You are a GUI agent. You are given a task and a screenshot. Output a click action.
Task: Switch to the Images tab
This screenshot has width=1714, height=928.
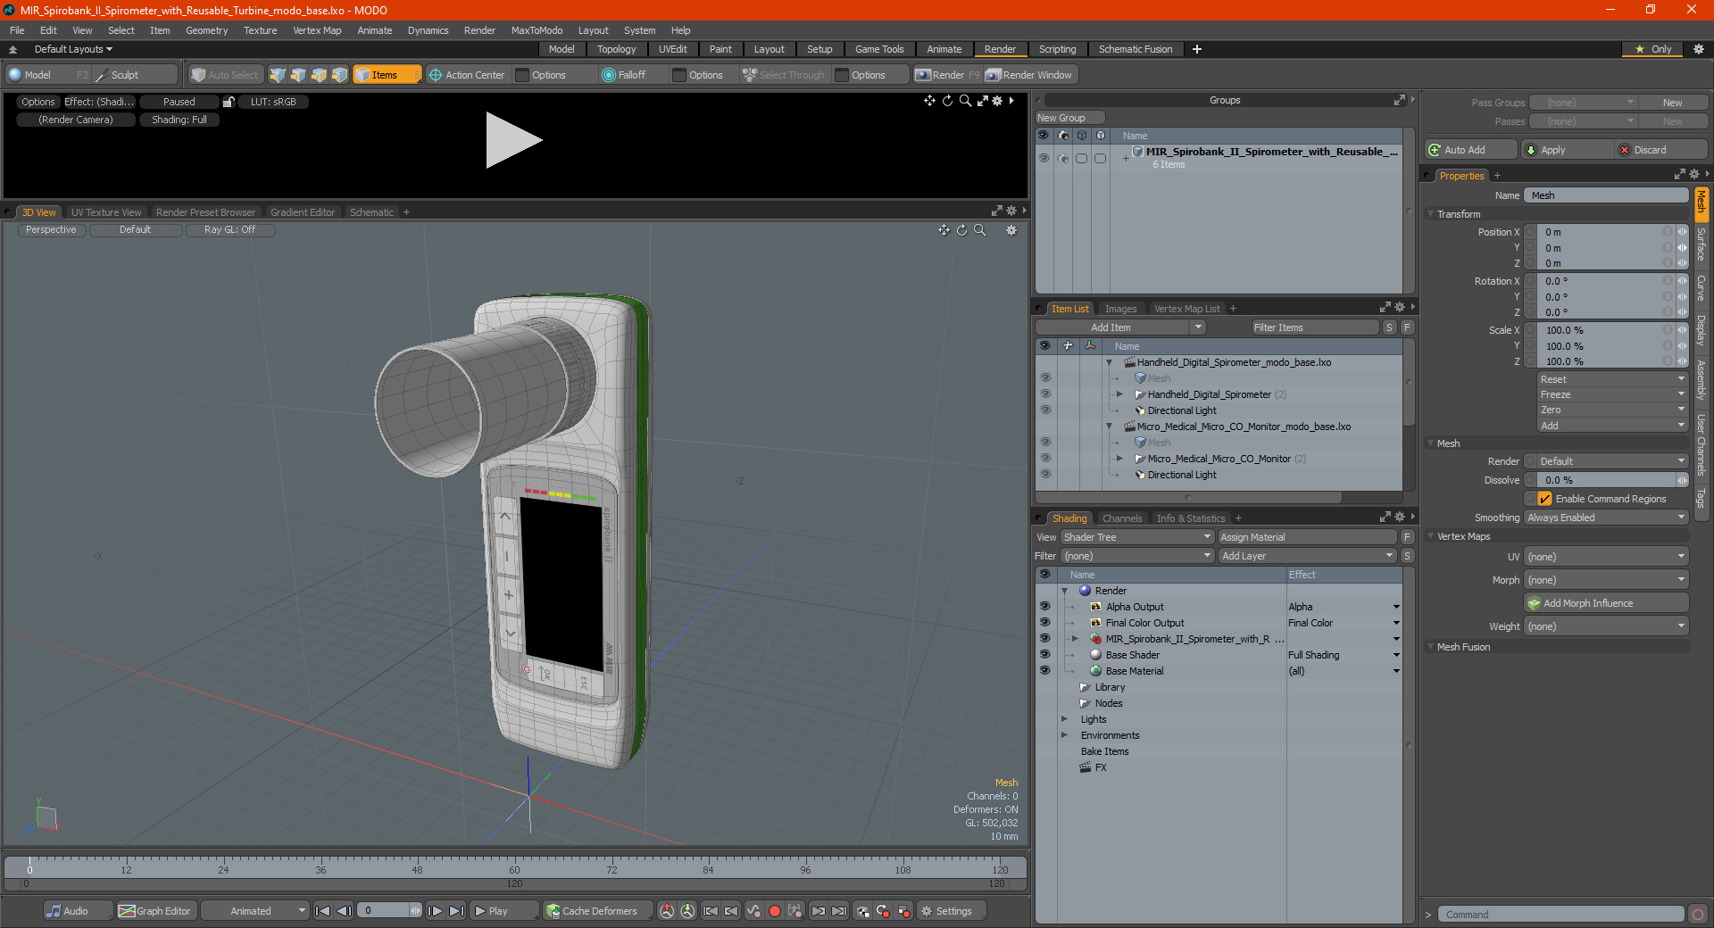coord(1121,309)
